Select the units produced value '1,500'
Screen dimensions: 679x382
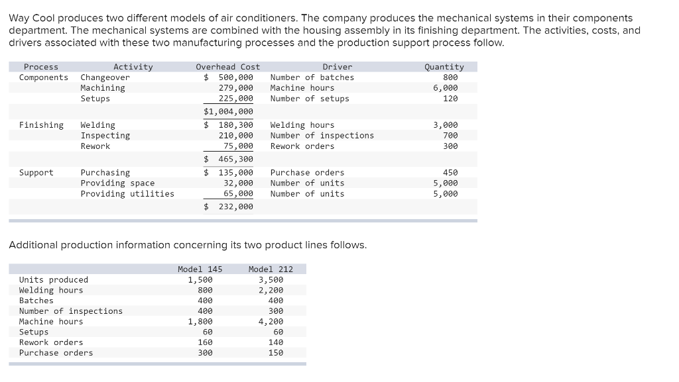(200, 280)
